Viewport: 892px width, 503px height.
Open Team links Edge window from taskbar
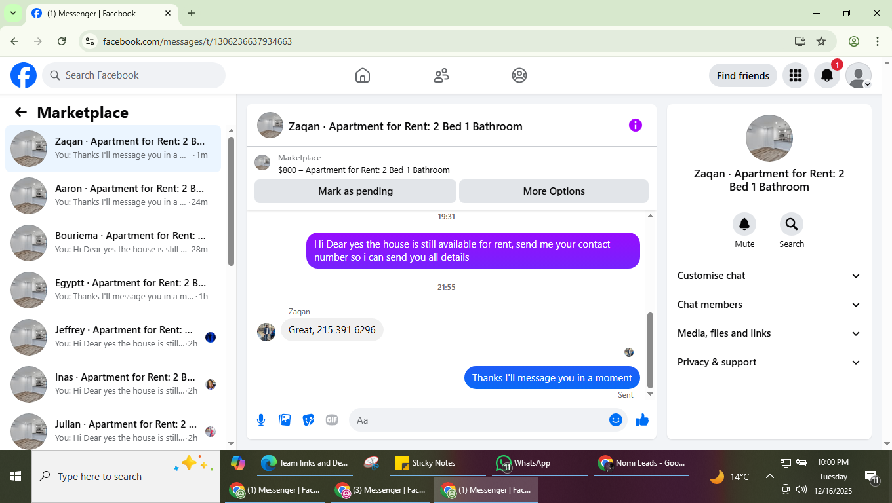click(x=305, y=463)
